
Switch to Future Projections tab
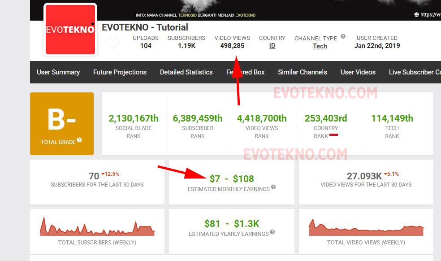coord(120,72)
